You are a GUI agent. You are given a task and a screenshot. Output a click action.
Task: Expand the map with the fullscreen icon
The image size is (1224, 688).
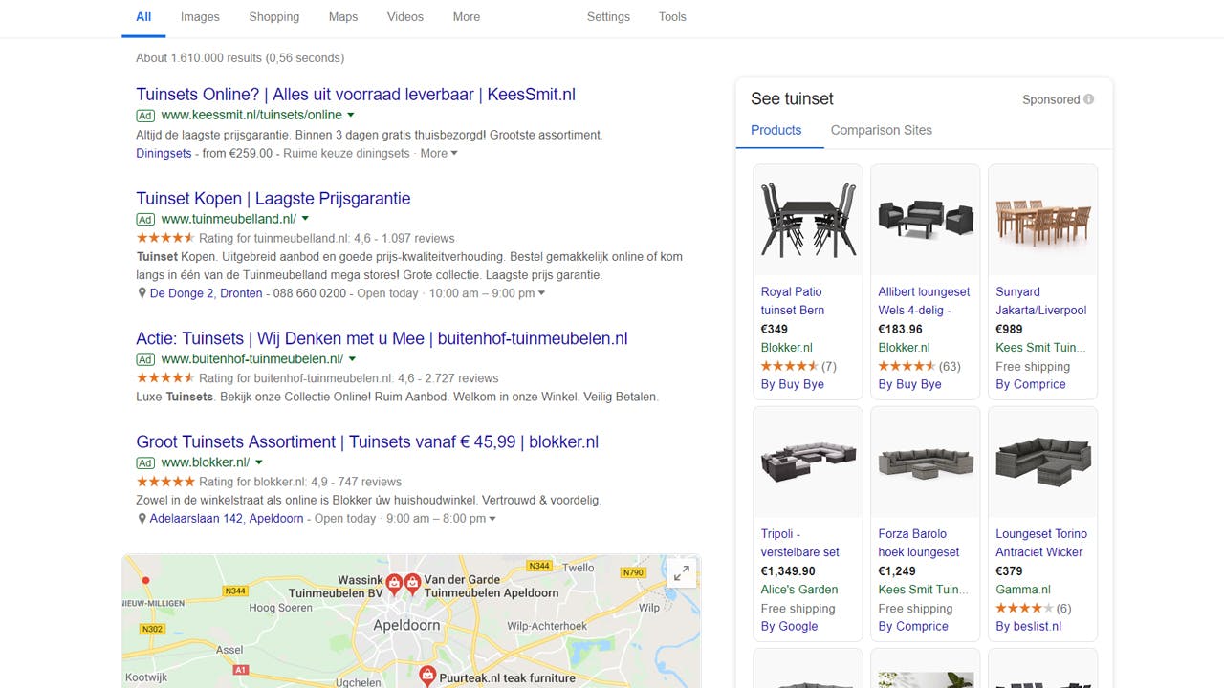tap(682, 573)
